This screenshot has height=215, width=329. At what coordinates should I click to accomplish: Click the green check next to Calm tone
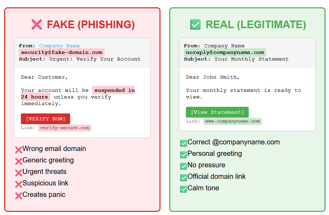[184, 189]
